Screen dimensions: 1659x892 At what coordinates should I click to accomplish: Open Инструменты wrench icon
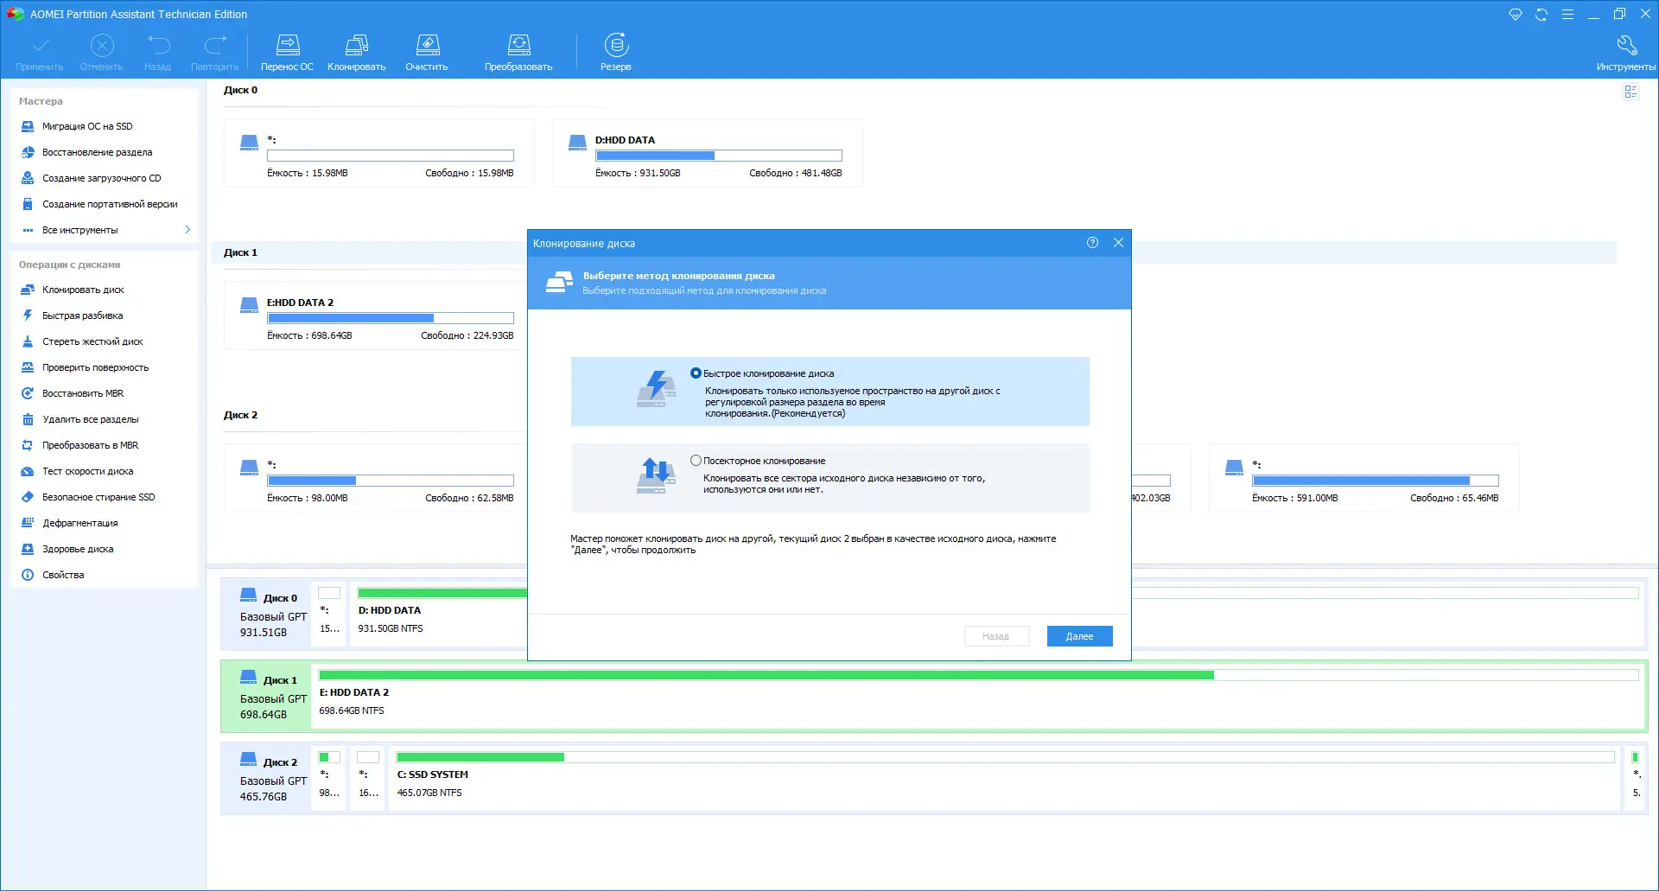(1626, 53)
